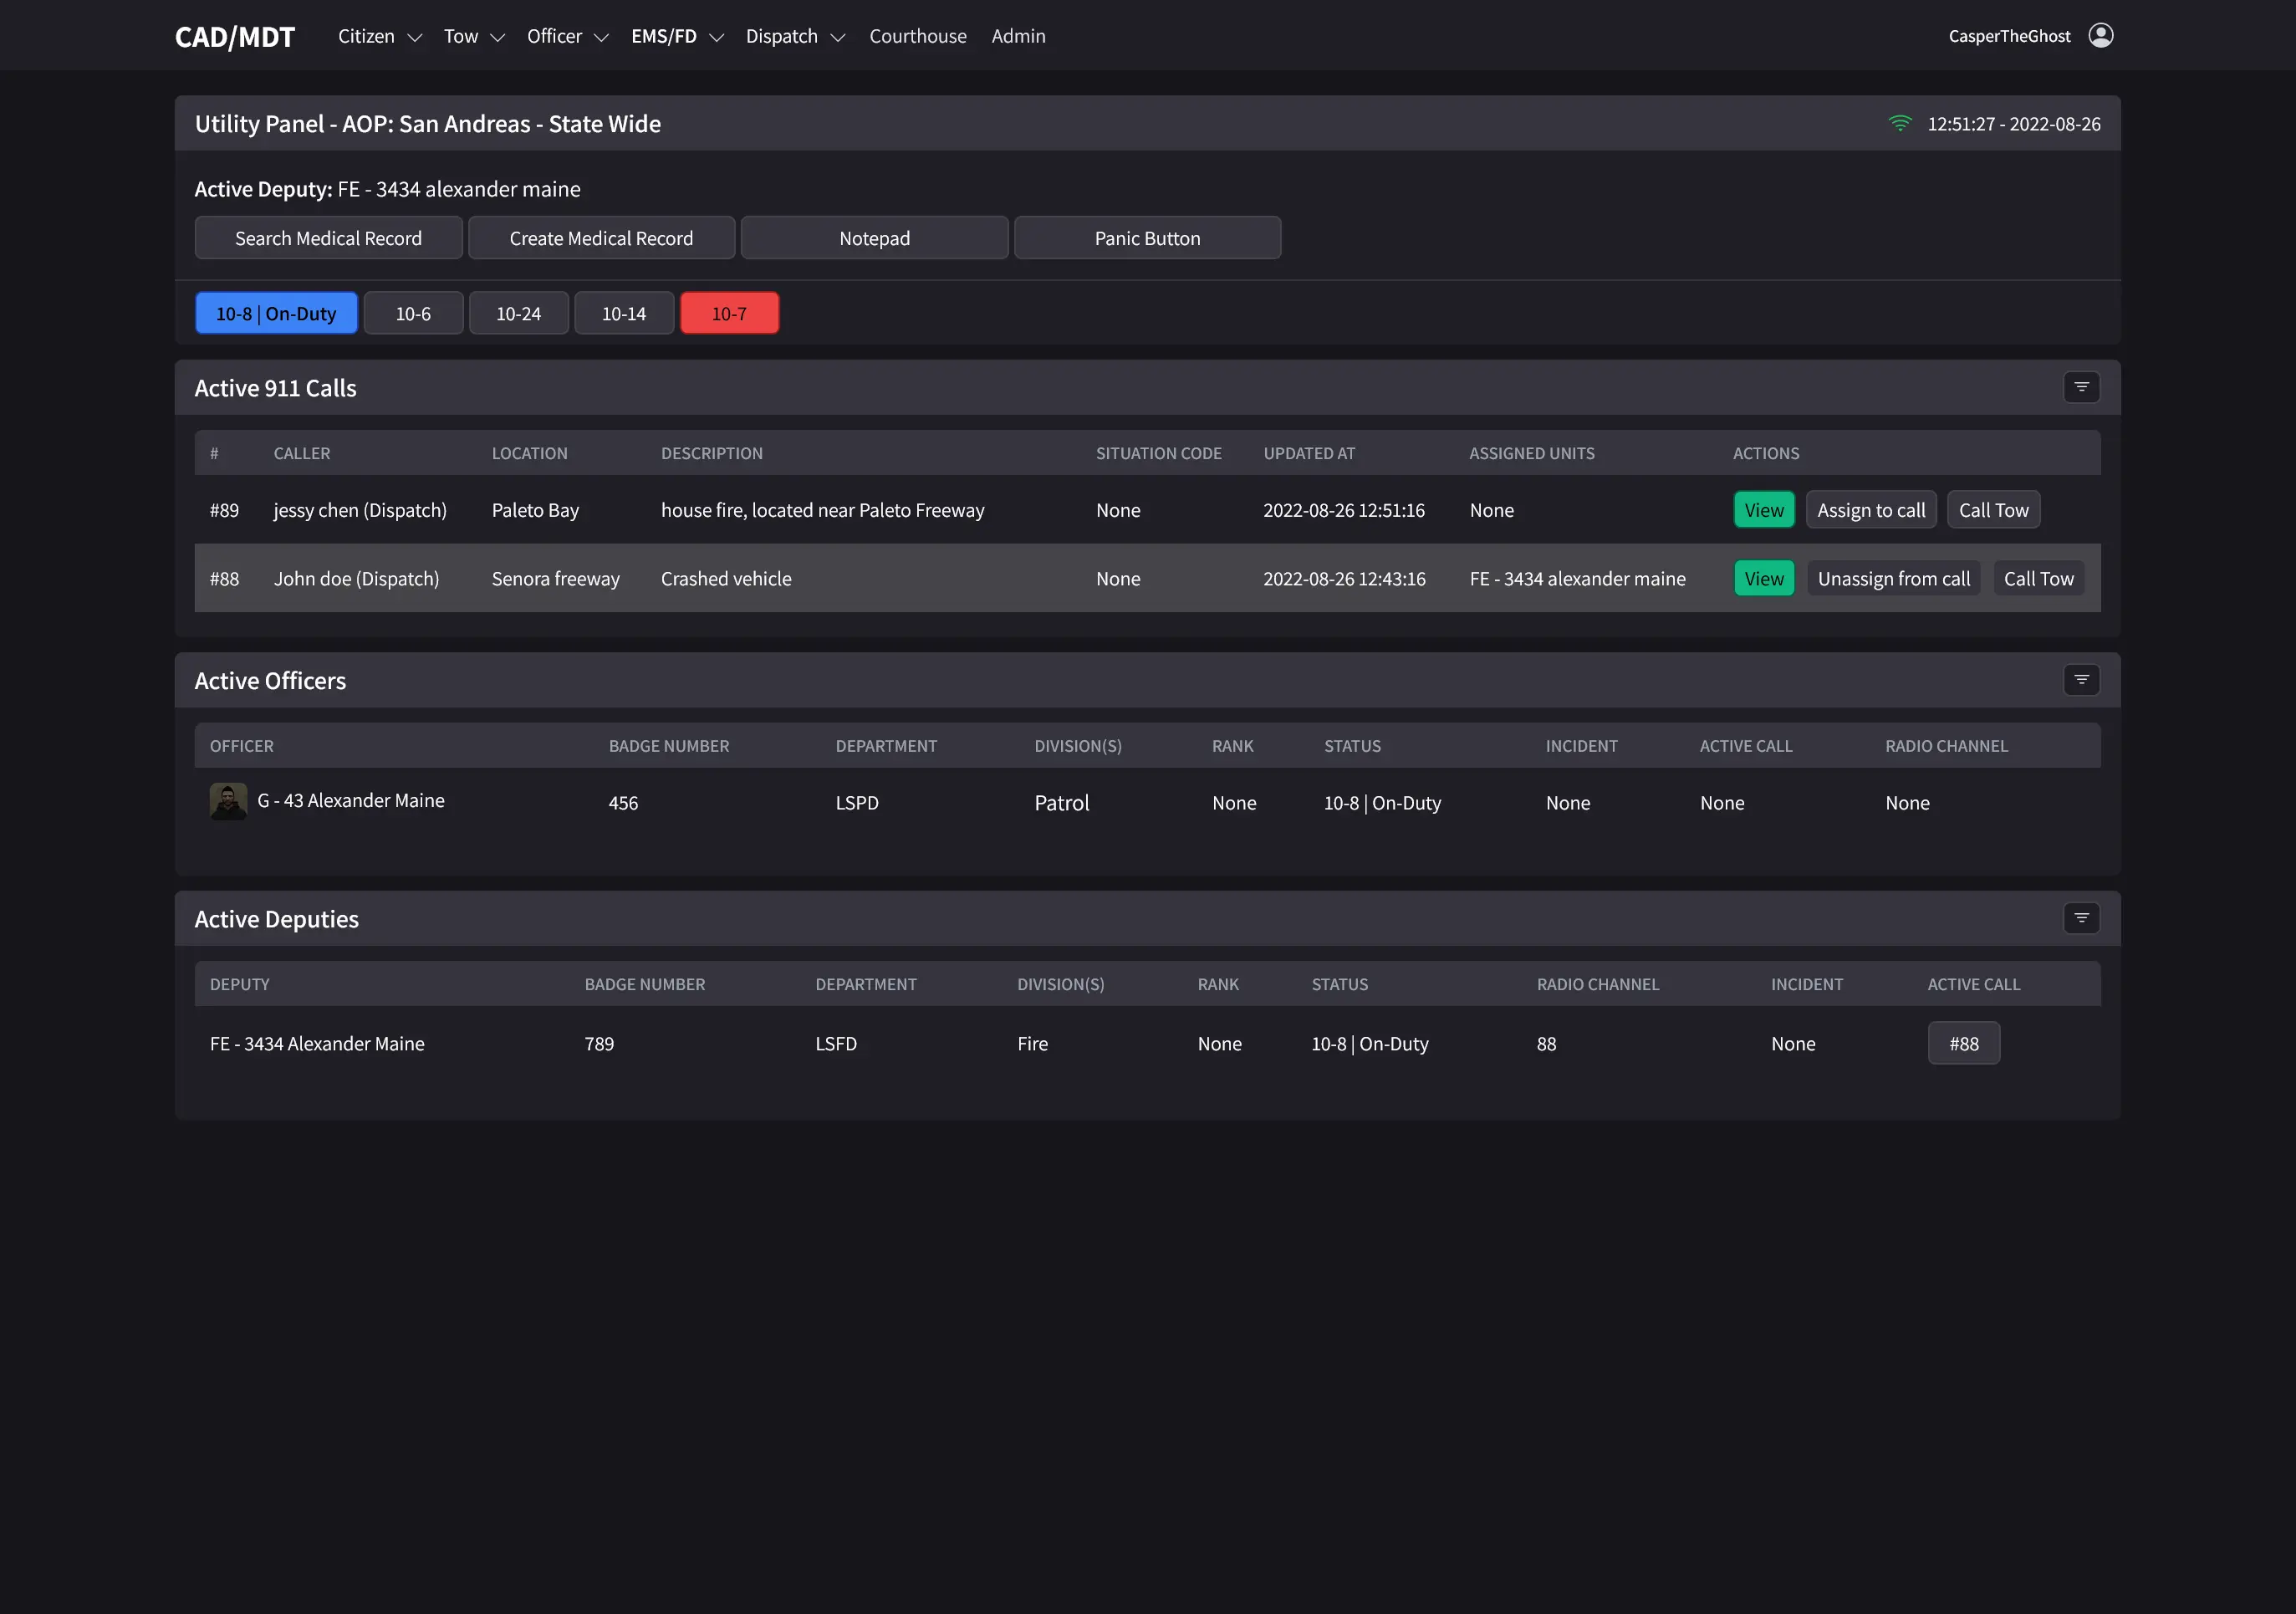Screen dimensions: 2296x1614
Task: Click the #88 active call badge for Alexander Maine
Action: 1964,1043
